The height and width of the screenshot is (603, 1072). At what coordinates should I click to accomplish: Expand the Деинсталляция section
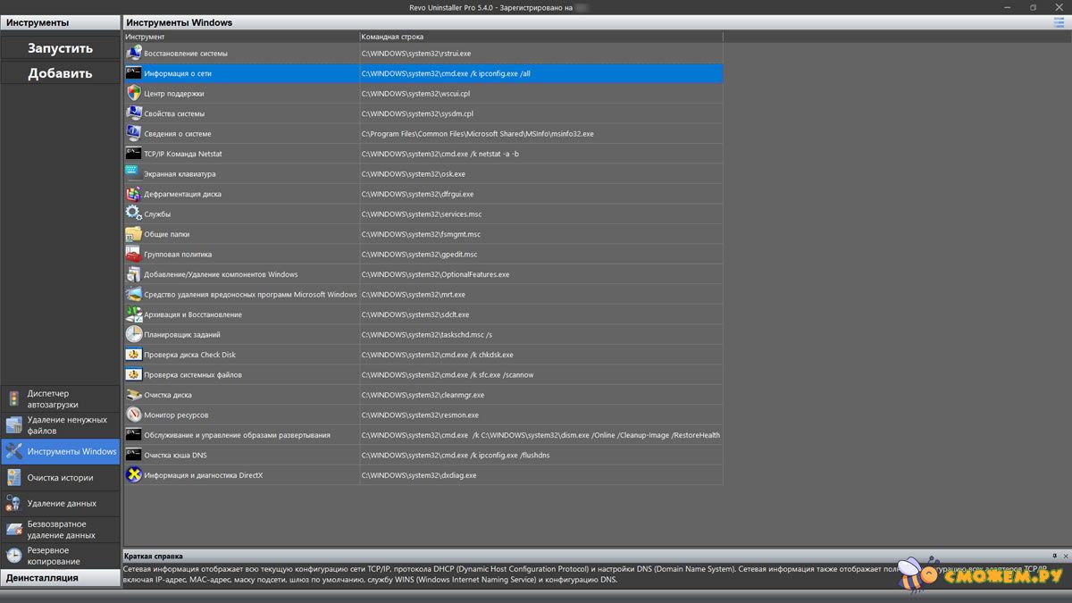[61, 578]
